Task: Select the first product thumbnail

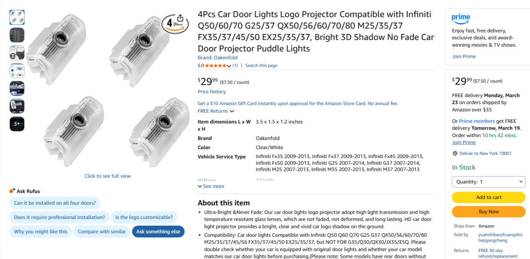Action: 17,17
